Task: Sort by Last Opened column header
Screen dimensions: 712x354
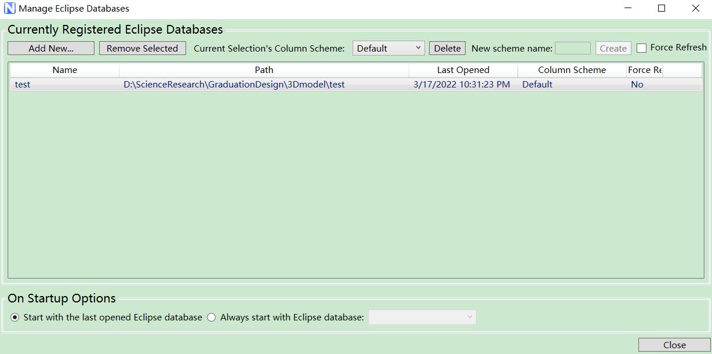Action: click(463, 70)
